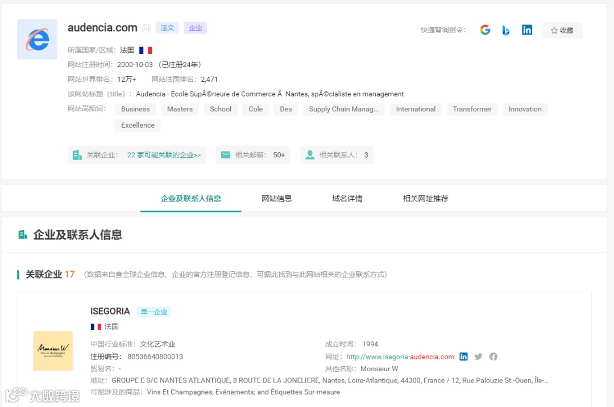Click the 相关联系人 person icon

310,155
